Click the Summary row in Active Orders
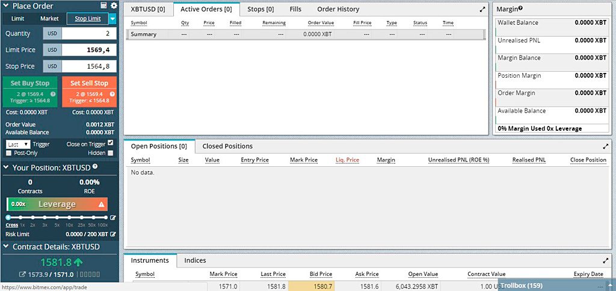Screen dimensions: 616x291 pyautogui.click(x=306, y=34)
